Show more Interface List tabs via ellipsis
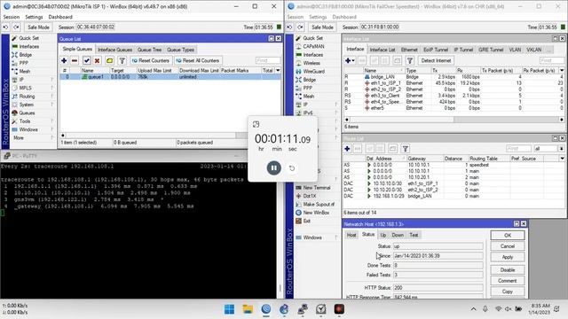The width and height of the screenshot is (568, 319). pos(549,50)
